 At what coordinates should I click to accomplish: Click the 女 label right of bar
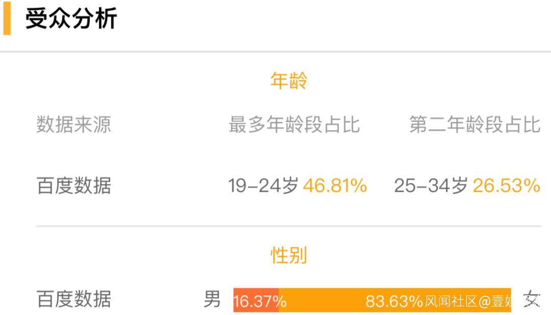(x=532, y=299)
